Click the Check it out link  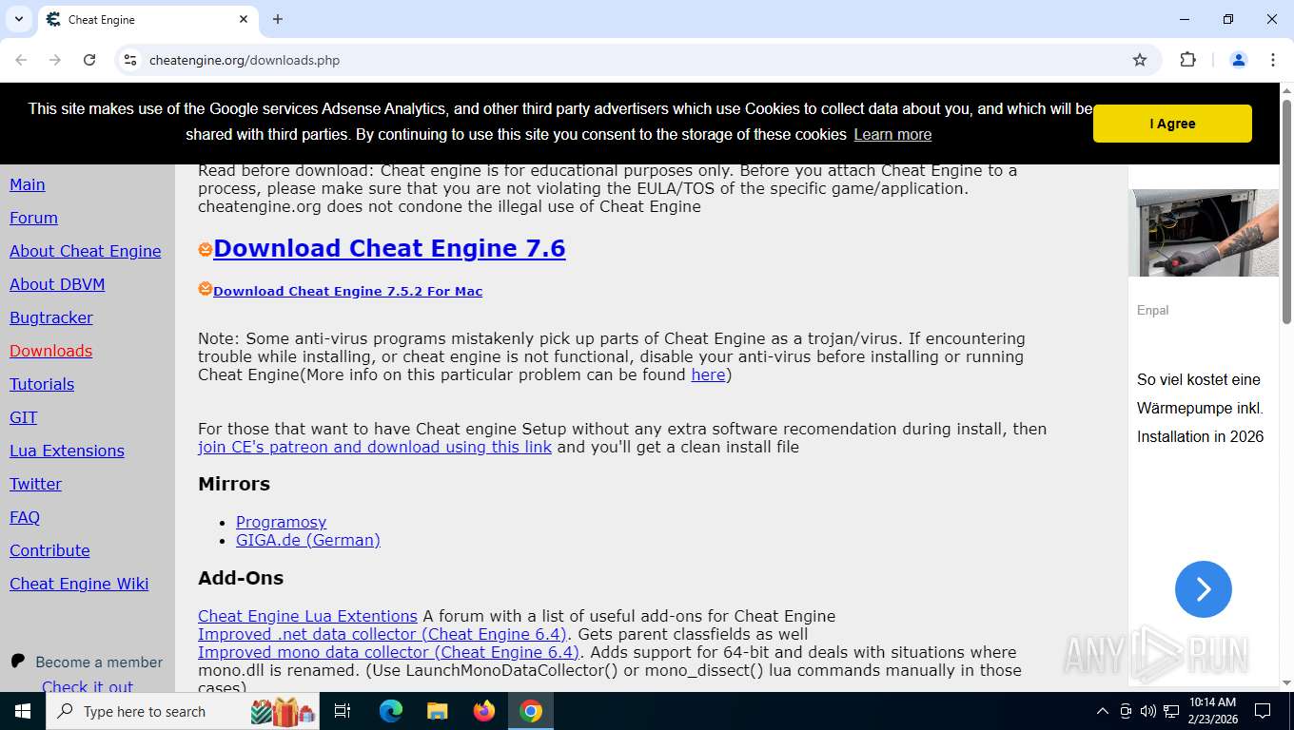point(88,686)
